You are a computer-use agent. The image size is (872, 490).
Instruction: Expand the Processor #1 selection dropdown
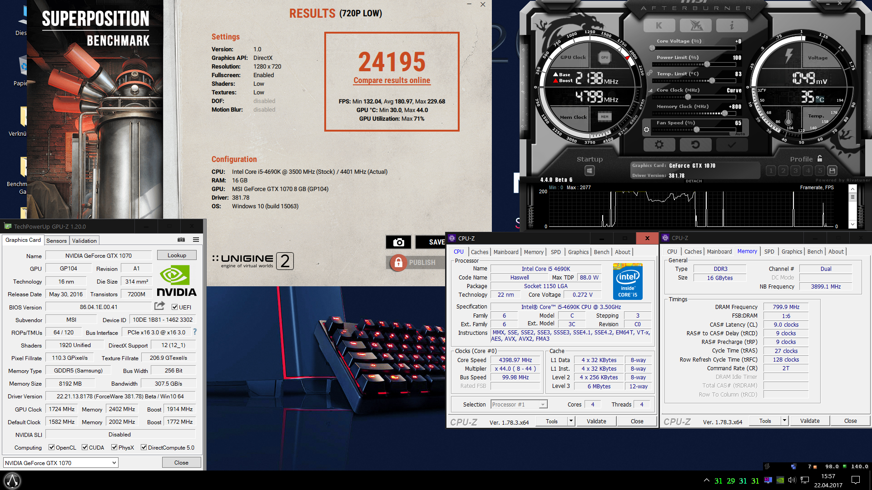[542, 405]
